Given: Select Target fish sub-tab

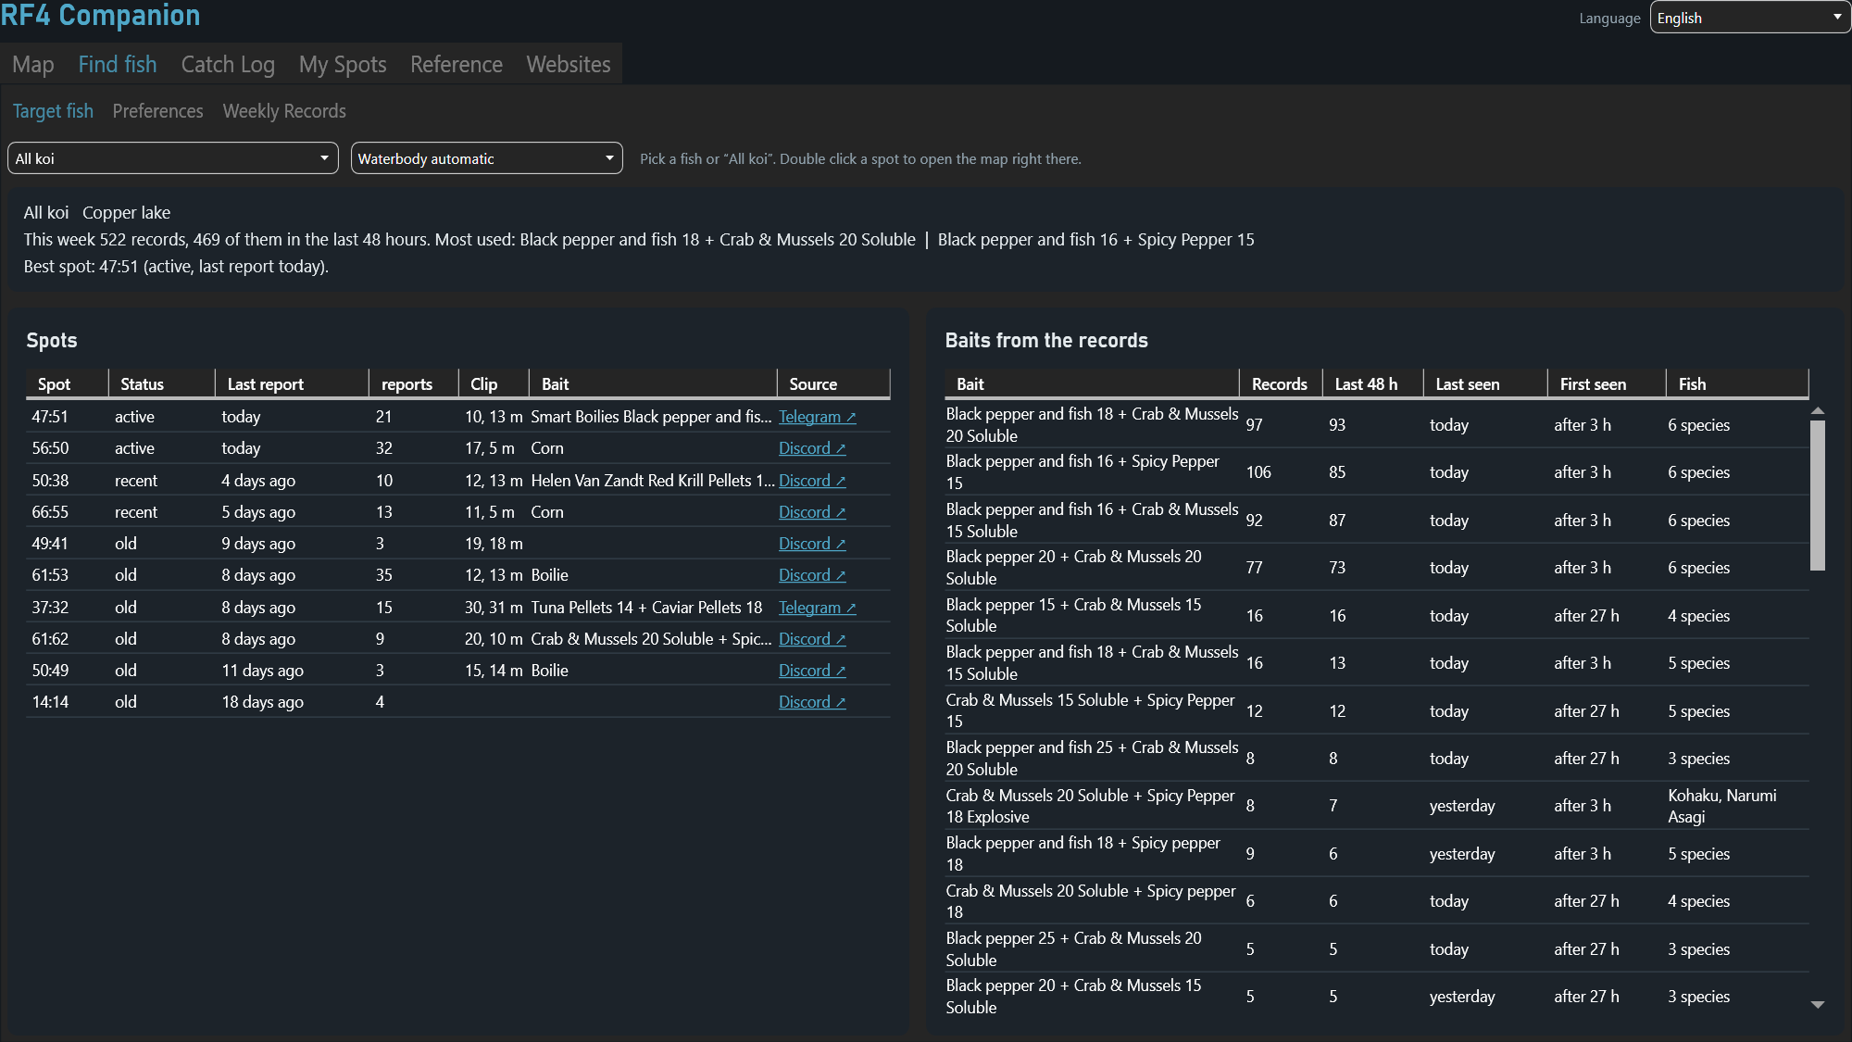Looking at the screenshot, I should click(x=53, y=111).
